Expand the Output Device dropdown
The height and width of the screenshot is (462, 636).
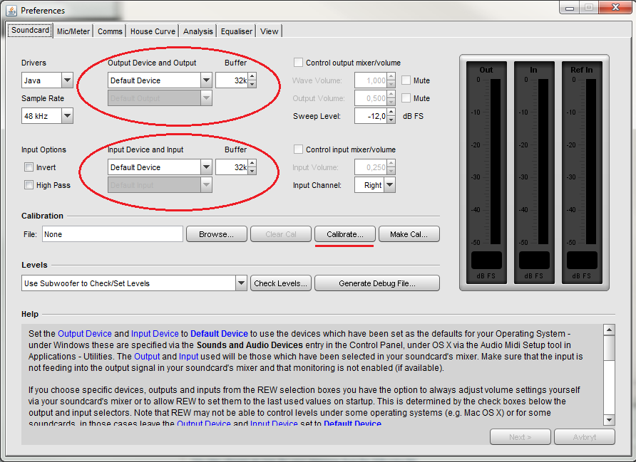click(x=206, y=80)
